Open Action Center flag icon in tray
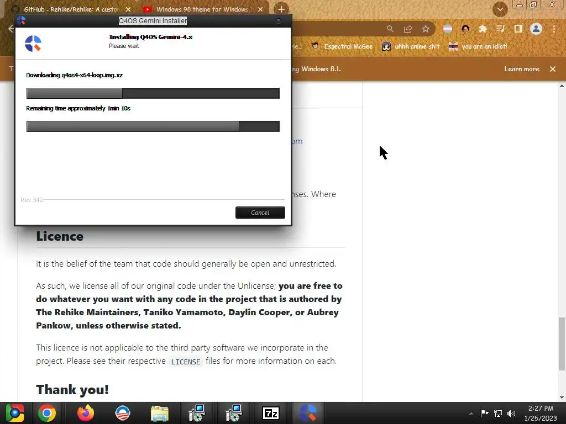The height and width of the screenshot is (424, 566). [484, 413]
